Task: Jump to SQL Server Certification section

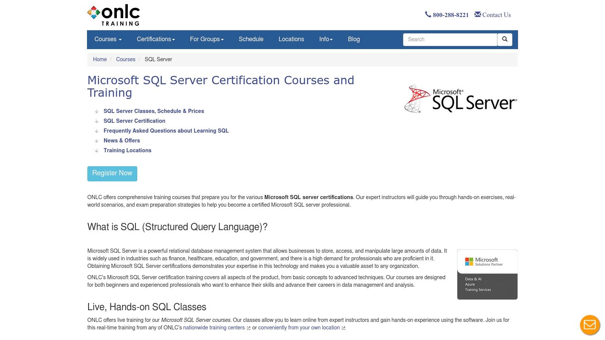Action: click(135, 121)
